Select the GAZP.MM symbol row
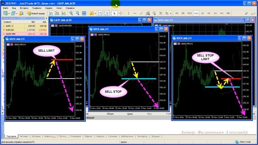Viewport: 258px width, 145px height. point(25,34)
